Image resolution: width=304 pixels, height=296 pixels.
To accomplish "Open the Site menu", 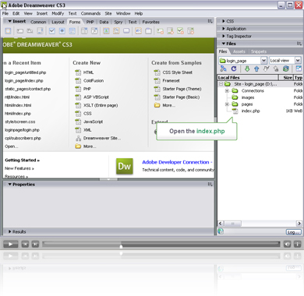I will (108, 13).
